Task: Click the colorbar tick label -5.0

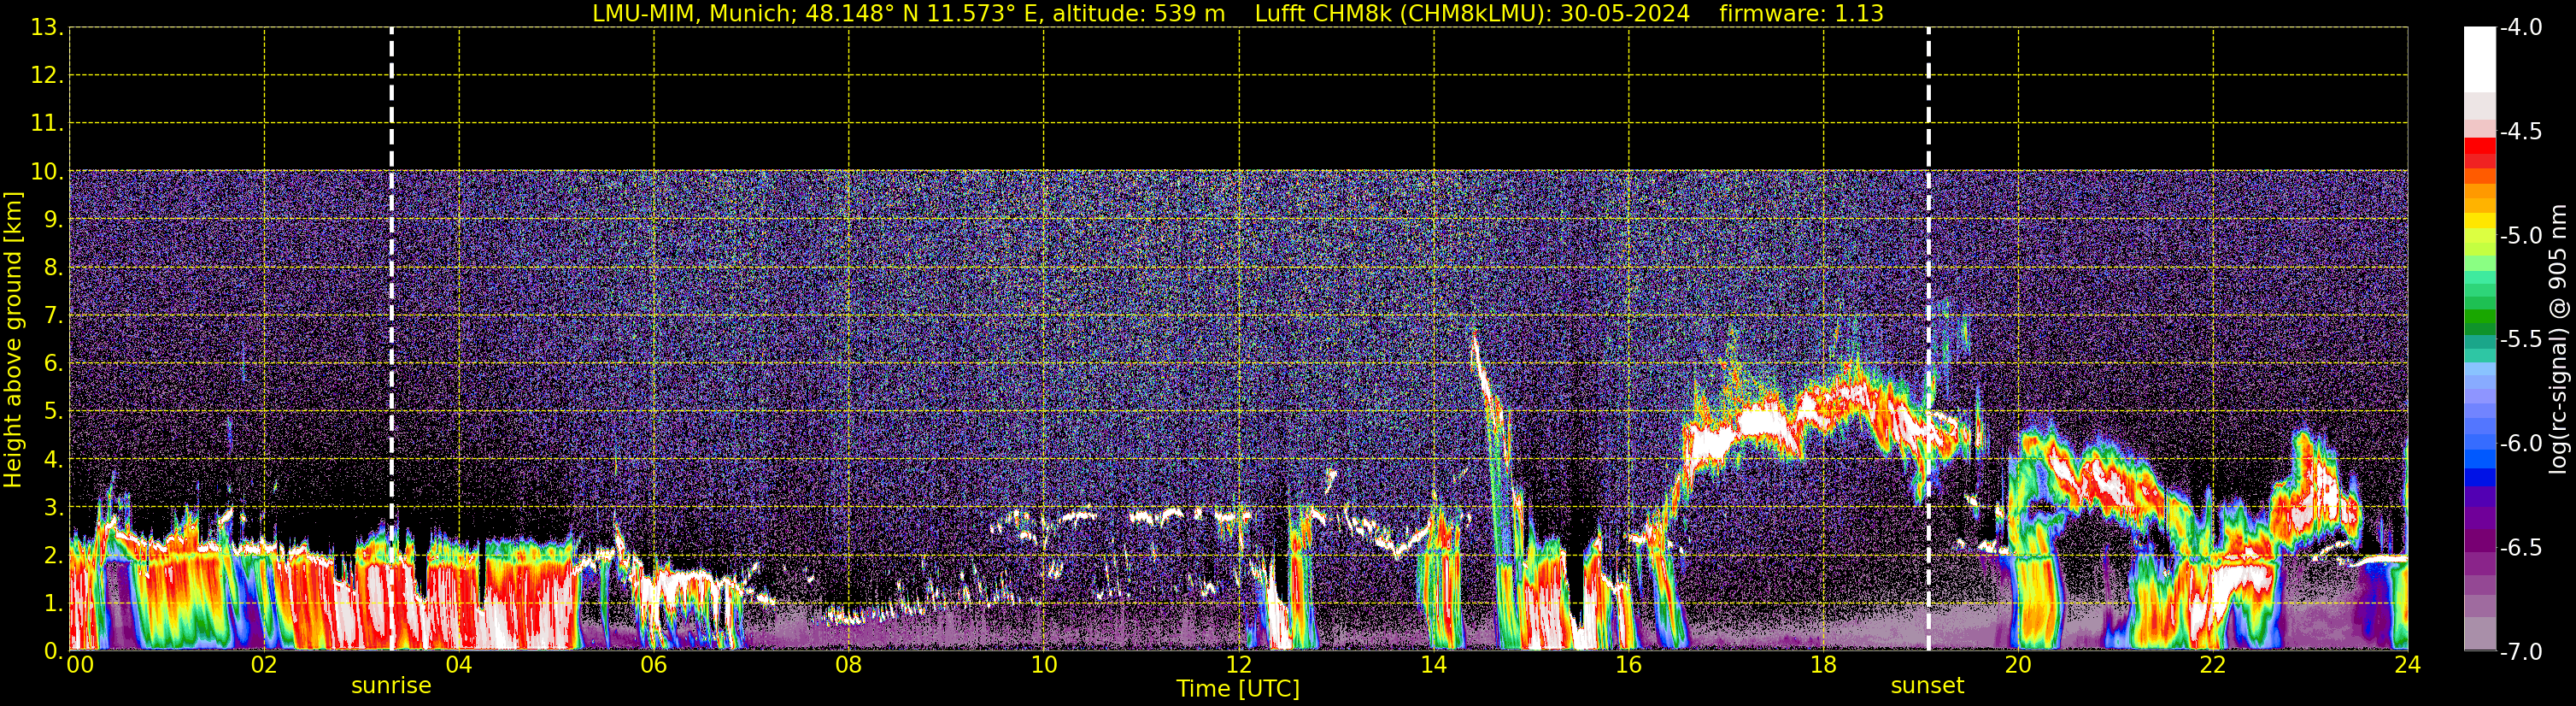Action: pyautogui.click(x=2521, y=235)
